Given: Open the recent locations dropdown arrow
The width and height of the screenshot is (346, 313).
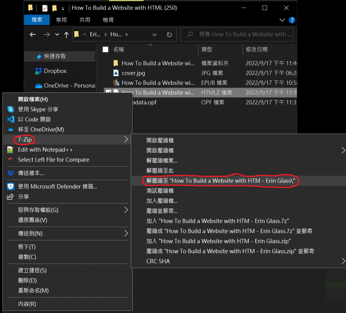Looking at the screenshot, I should click(57, 34).
